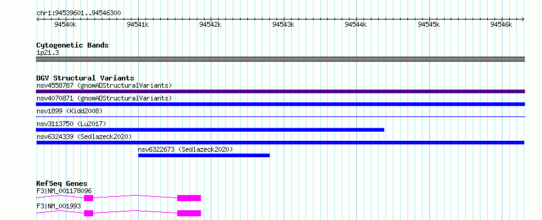
Task: Open the F3|NM_001993 transcript label
Action: click(x=58, y=206)
